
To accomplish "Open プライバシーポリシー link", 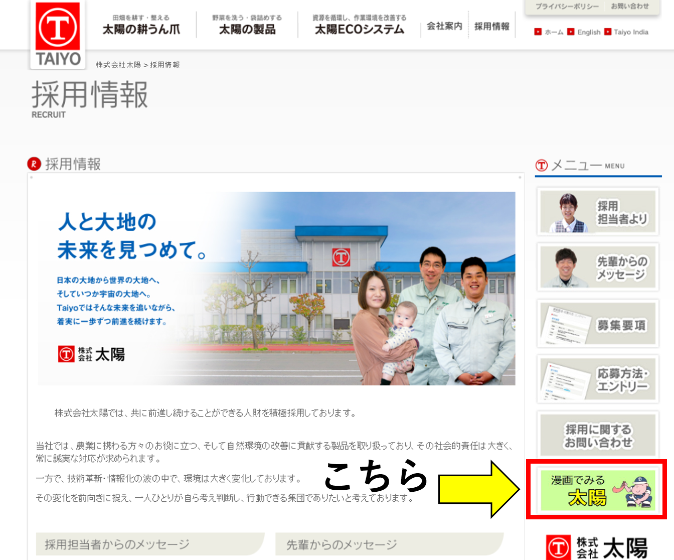I will [x=567, y=7].
